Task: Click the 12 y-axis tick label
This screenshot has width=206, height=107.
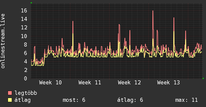Action: 24,27
